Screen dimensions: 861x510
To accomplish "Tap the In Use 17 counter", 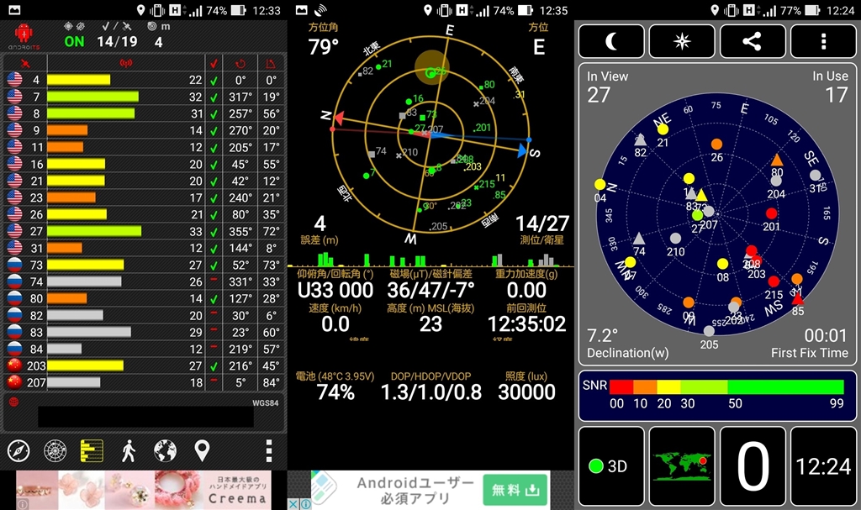I will click(837, 95).
